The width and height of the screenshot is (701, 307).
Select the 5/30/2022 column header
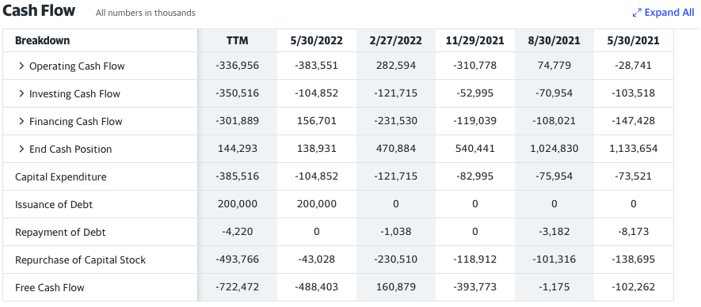317,40
